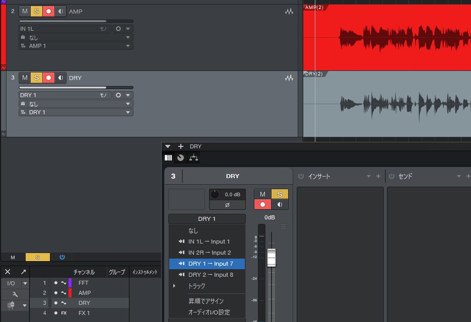Open AMP track waveform layers icon
This screenshot has height=322, width=471.
pyautogui.click(x=289, y=11)
